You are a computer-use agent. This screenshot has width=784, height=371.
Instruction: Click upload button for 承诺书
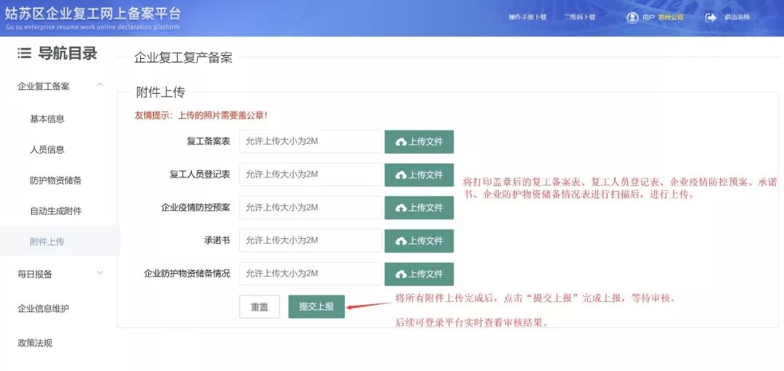click(x=419, y=241)
